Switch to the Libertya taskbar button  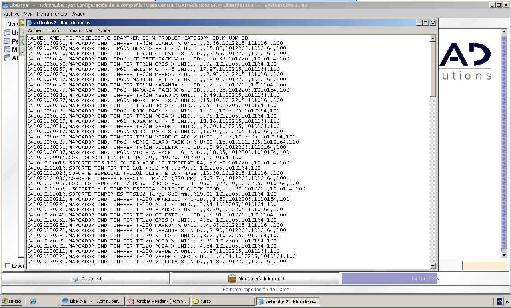[x=93, y=301]
